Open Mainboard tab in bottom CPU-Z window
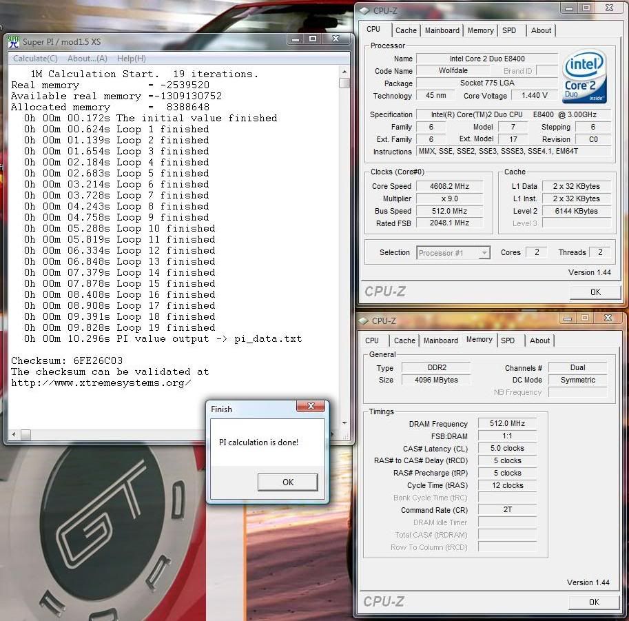Screen dimensions: 629x621 pos(440,340)
